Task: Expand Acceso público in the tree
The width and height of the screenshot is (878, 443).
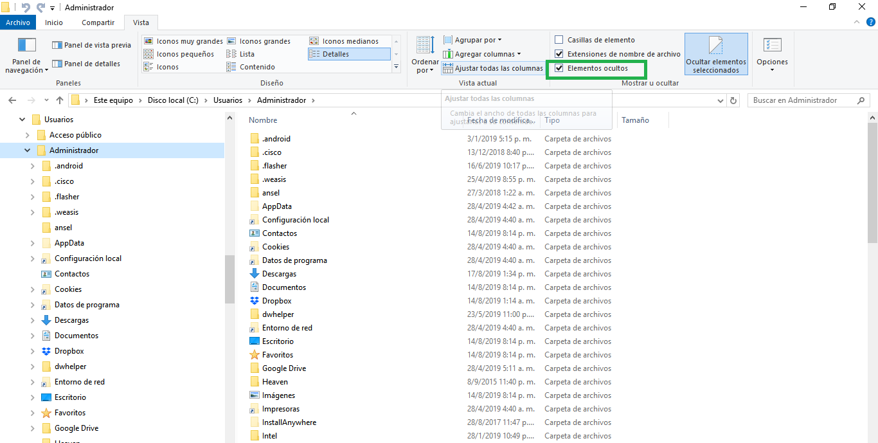Action: pyautogui.click(x=27, y=135)
